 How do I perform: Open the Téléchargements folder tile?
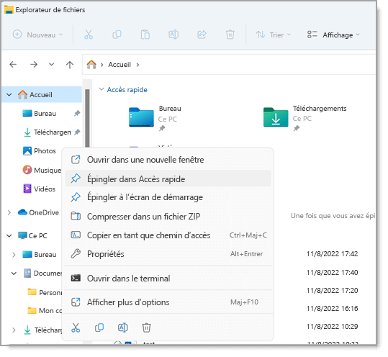click(305, 118)
